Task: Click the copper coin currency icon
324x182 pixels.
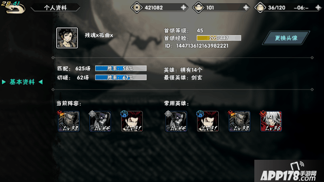Action: [137, 8]
